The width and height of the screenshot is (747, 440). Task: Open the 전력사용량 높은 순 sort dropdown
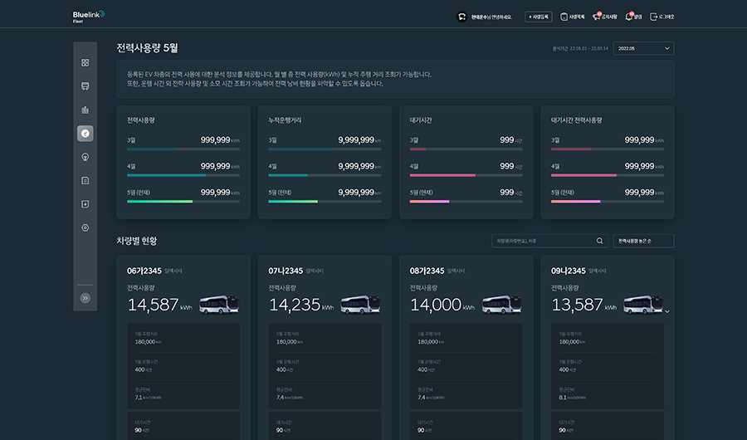tap(643, 241)
